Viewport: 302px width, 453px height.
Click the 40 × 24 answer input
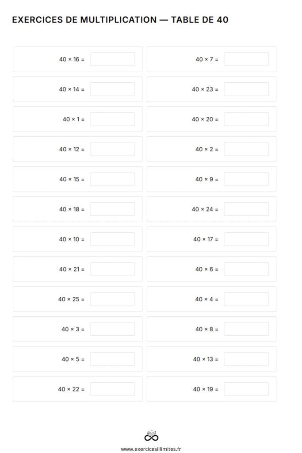[x=246, y=209]
